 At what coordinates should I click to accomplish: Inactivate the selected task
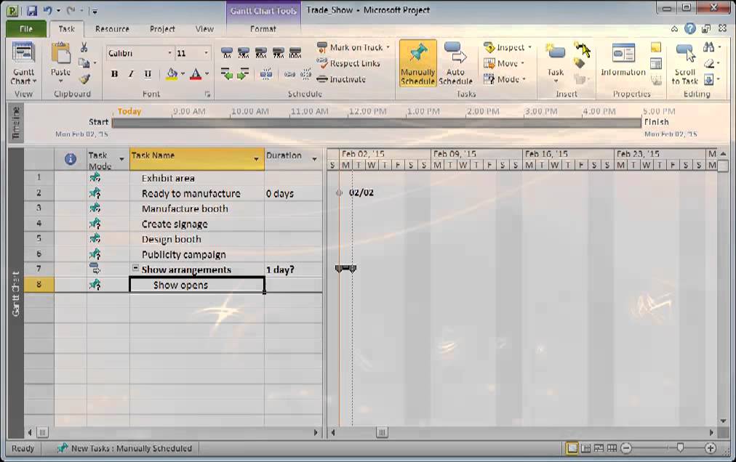pyautogui.click(x=341, y=79)
